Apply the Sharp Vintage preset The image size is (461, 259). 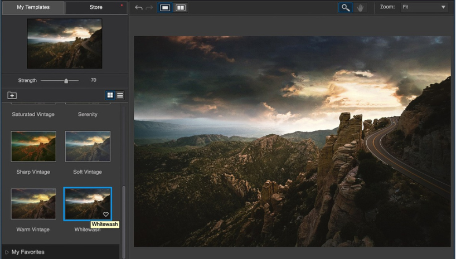pyautogui.click(x=33, y=146)
